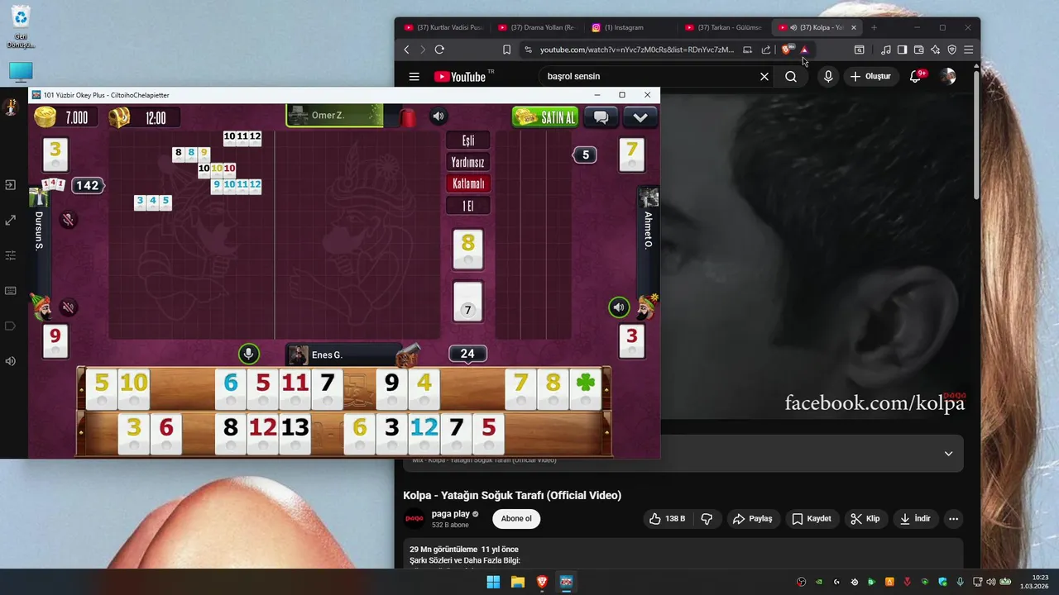Click the emulator sidebar fullscreen arrows icon

pyautogui.click(x=11, y=220)
